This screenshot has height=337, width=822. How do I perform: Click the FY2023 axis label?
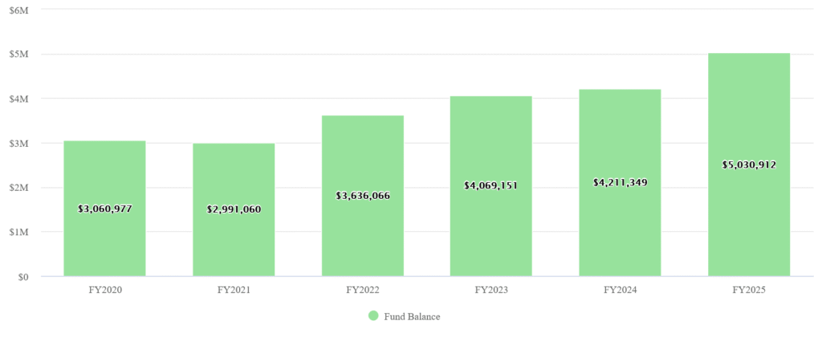tap(491, 290)
